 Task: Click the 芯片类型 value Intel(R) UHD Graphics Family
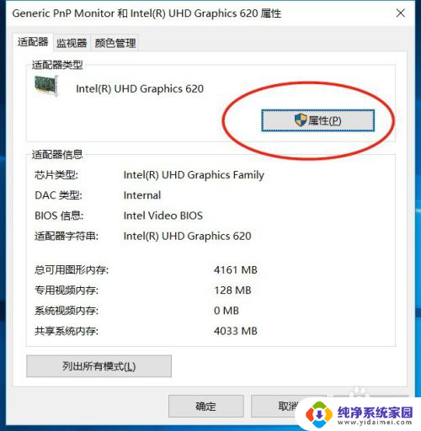tap(194, 175)
